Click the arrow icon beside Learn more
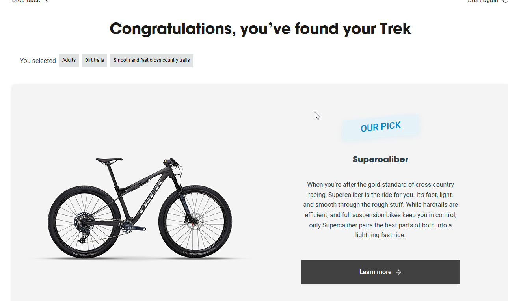Screen dimensions: 508x301 (x=398, y=272)
